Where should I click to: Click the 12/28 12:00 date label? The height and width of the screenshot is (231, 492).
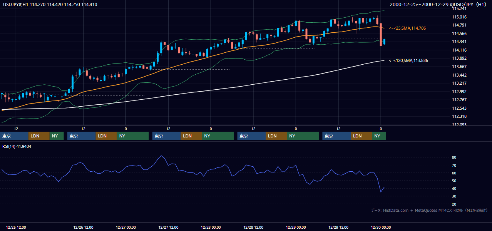253,227
